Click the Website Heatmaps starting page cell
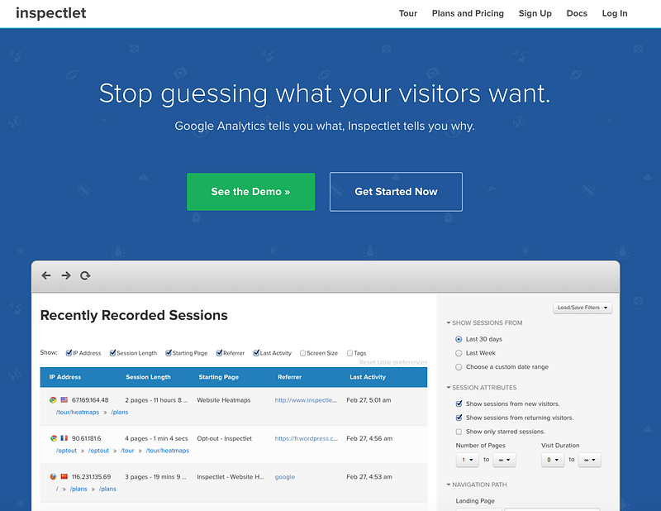This screenshot has height=511, width=661. pyautogui.click(x=223, y=400)
